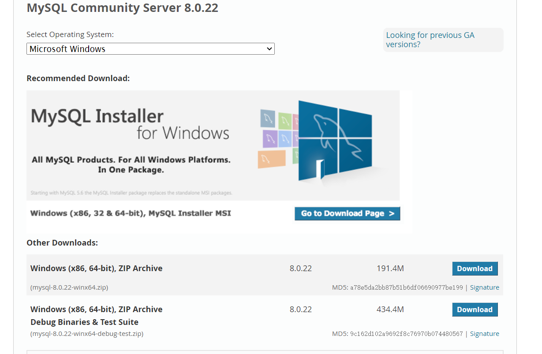Viewport: 542px width, 354px height.
Task: Click 'All MySQL Products. For All Windows Platforms.' text
Action: tap(131, 160)
